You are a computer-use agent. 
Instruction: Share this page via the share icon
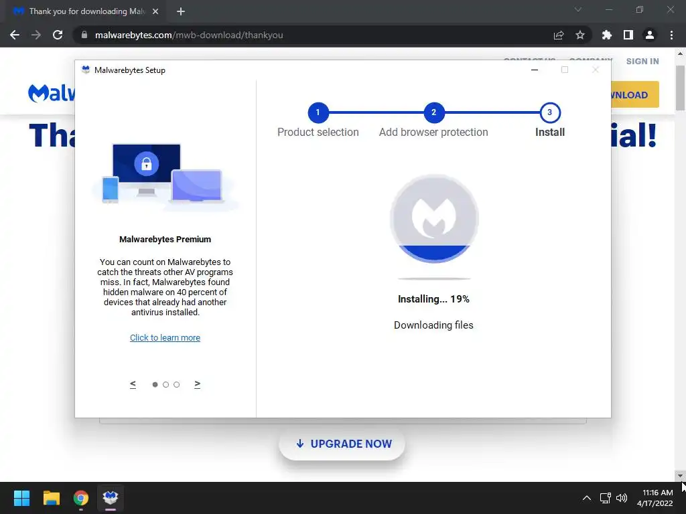coord(559,35)
